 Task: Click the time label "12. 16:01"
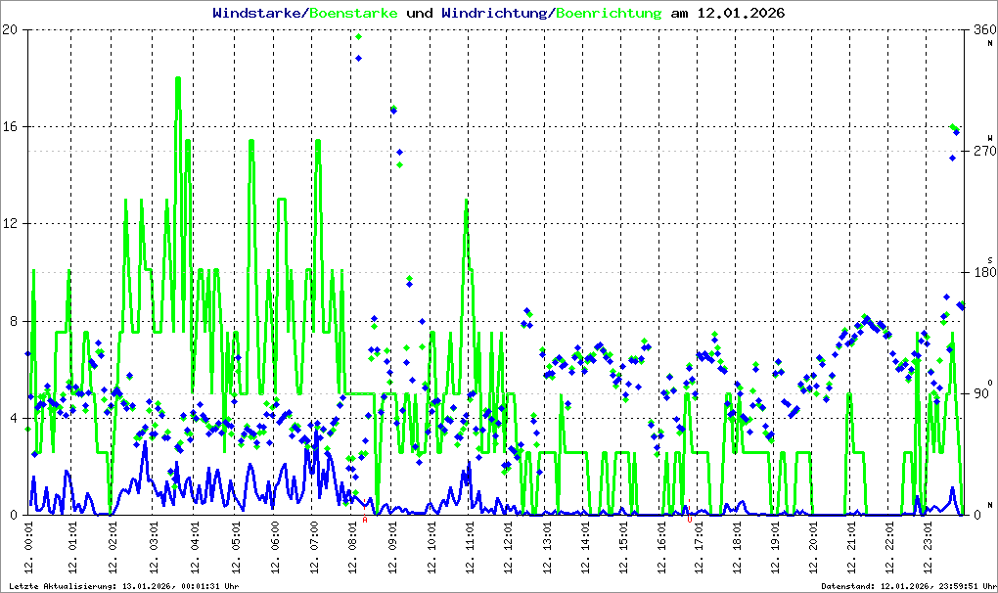point(660,547)
